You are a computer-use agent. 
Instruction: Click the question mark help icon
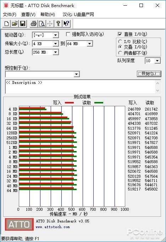point(58,23)
